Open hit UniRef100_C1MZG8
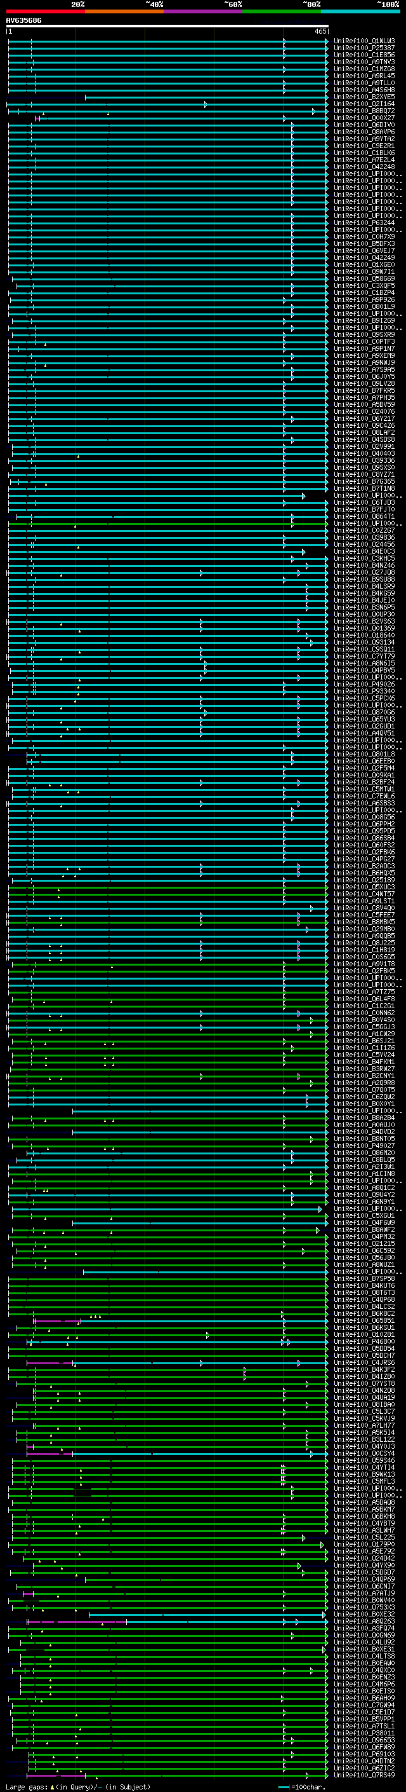Viewport: 406px width, 1792px height. pos(364,69)
